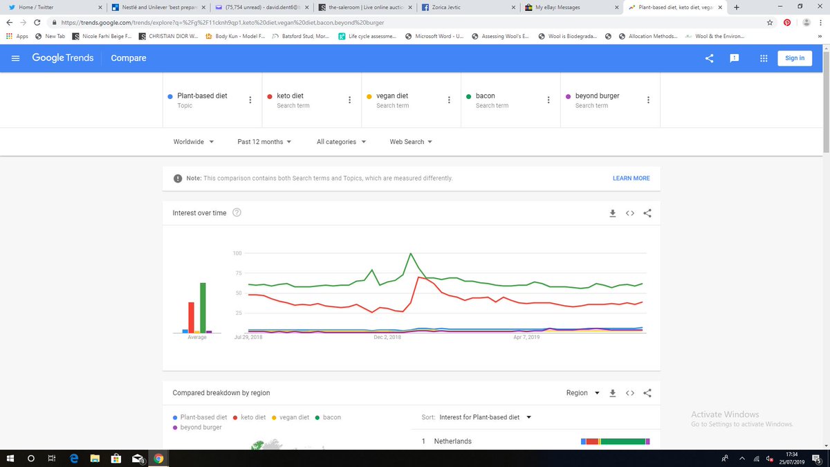Click the Pinterest extension icon
This screenshot has width=830, height=467.
787,22
